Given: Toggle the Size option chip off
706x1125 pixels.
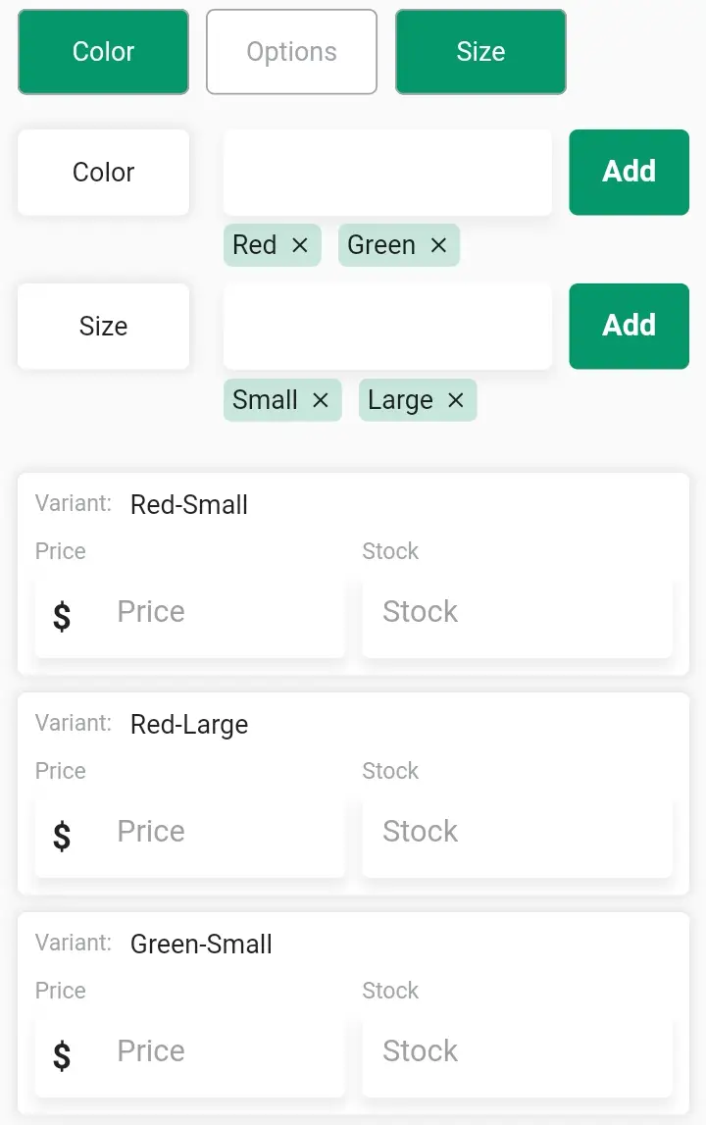Looking at the screenshot, I should [480, 52].
